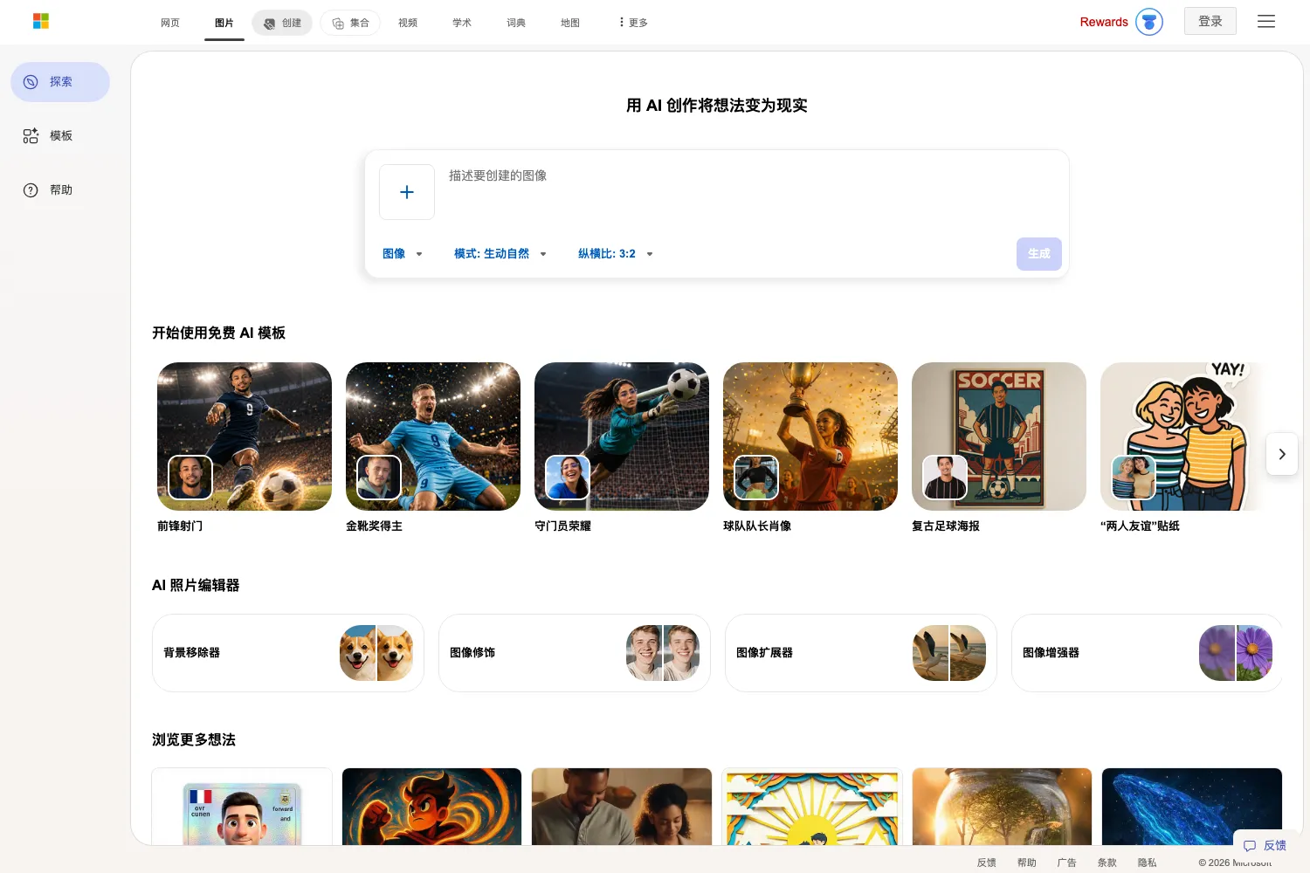Show next templates with right chevron

1282,454
